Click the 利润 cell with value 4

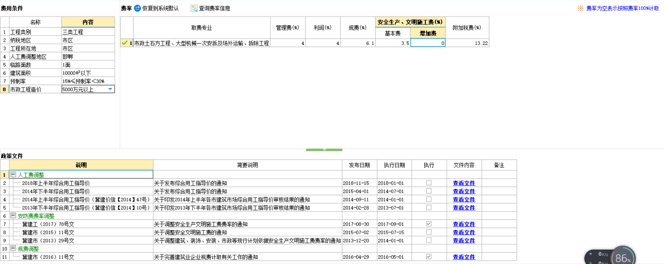point(323,43)
